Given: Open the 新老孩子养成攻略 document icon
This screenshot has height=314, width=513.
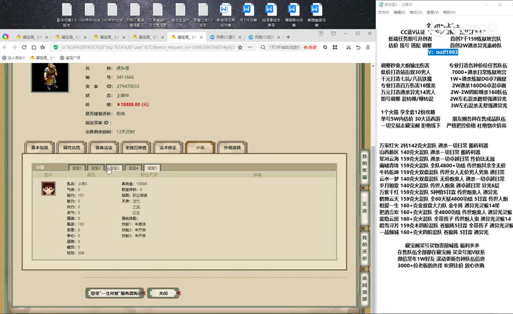Looking at the screenshot, I should click(x=226, y=15).
